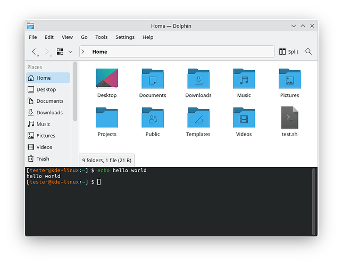
Task: Expand the view mode dropdown arrow
Action: pos(70,52)
